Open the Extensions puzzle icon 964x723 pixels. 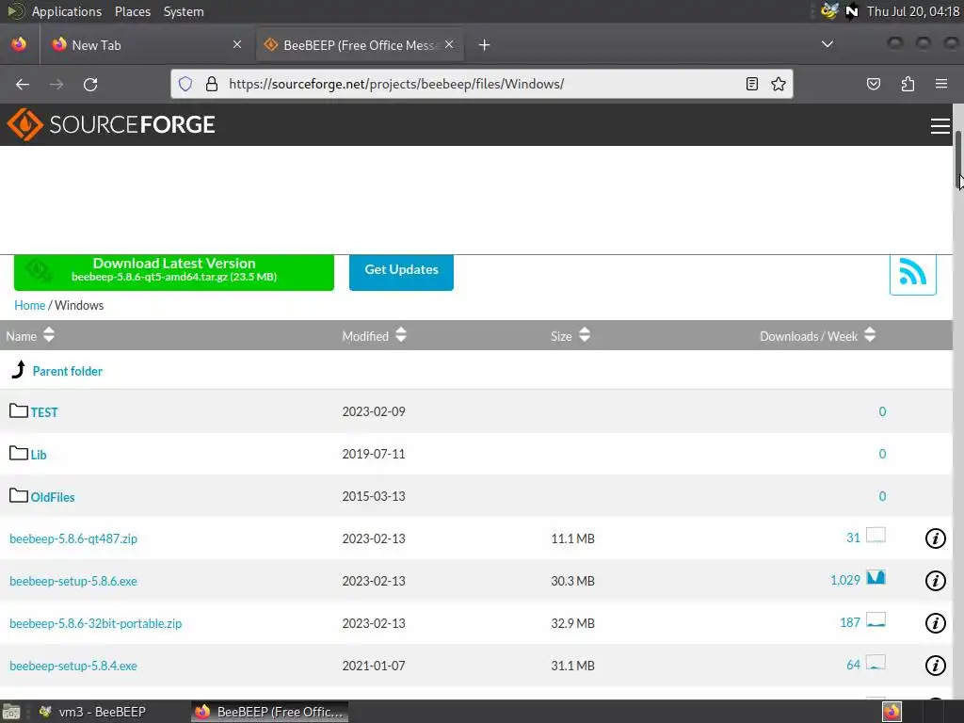908,84
